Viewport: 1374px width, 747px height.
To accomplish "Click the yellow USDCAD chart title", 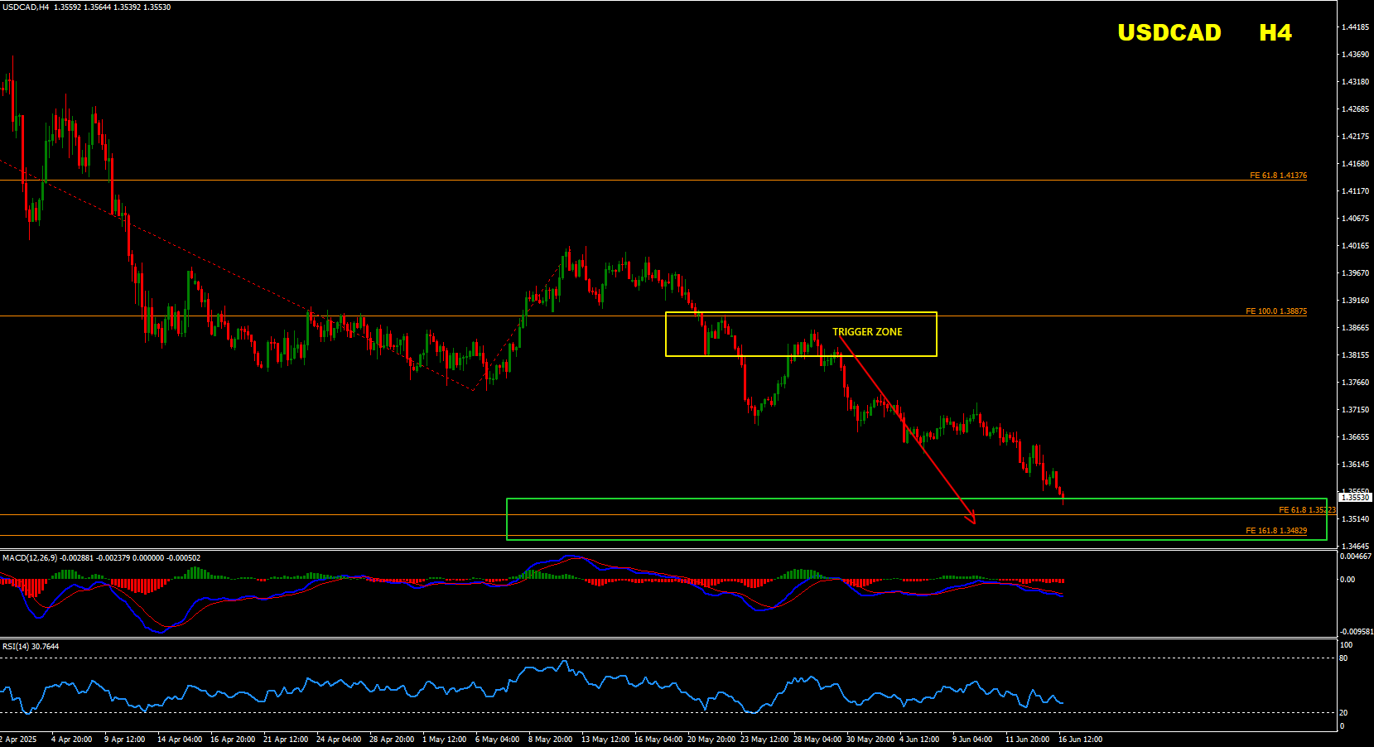I will click(1169, 32).
